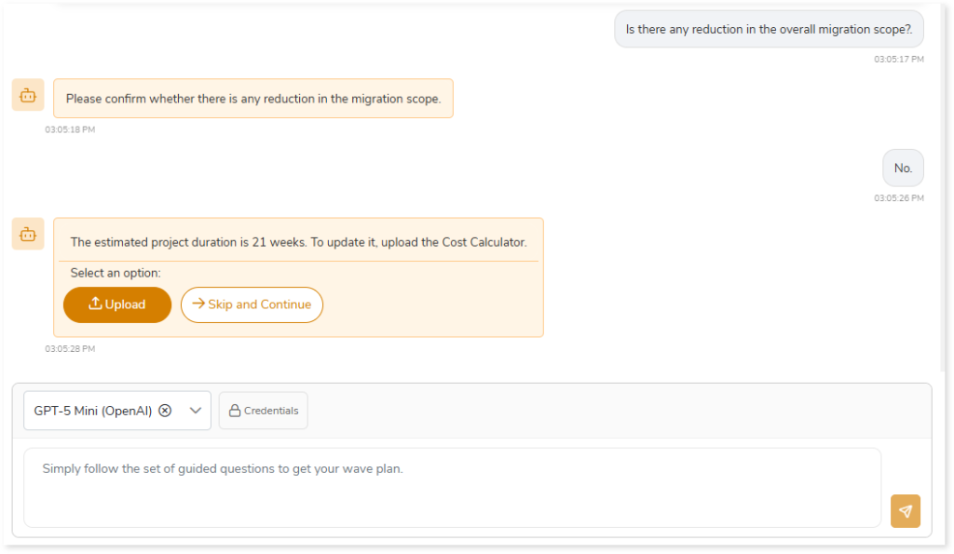This screenshot has height=554, width=954.
Task: Click the upload arrow icon inside the Upload button
Action: (95, 304)
